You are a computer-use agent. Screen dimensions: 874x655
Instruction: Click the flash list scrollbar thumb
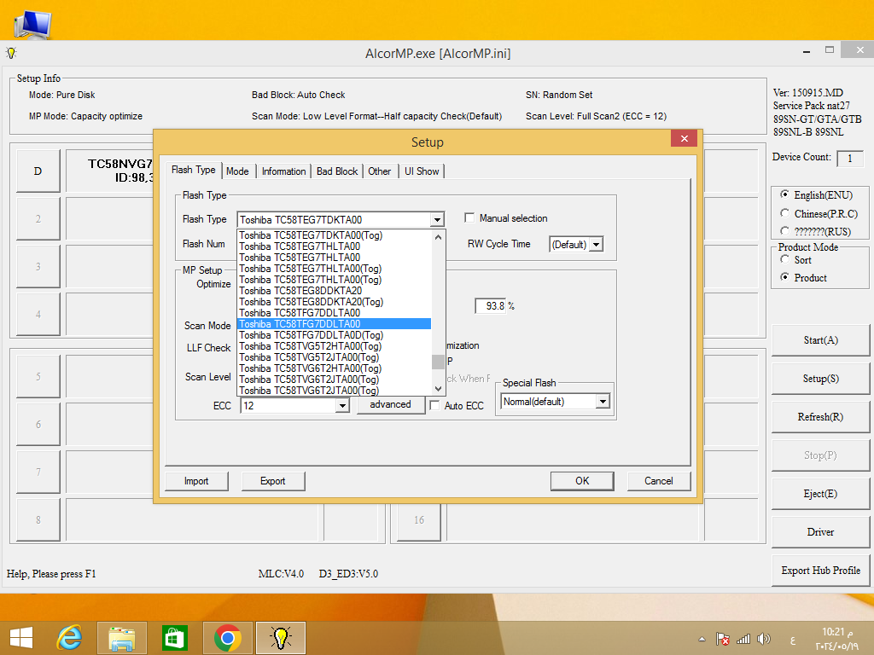pyautogui.click(x=438, y=362)
